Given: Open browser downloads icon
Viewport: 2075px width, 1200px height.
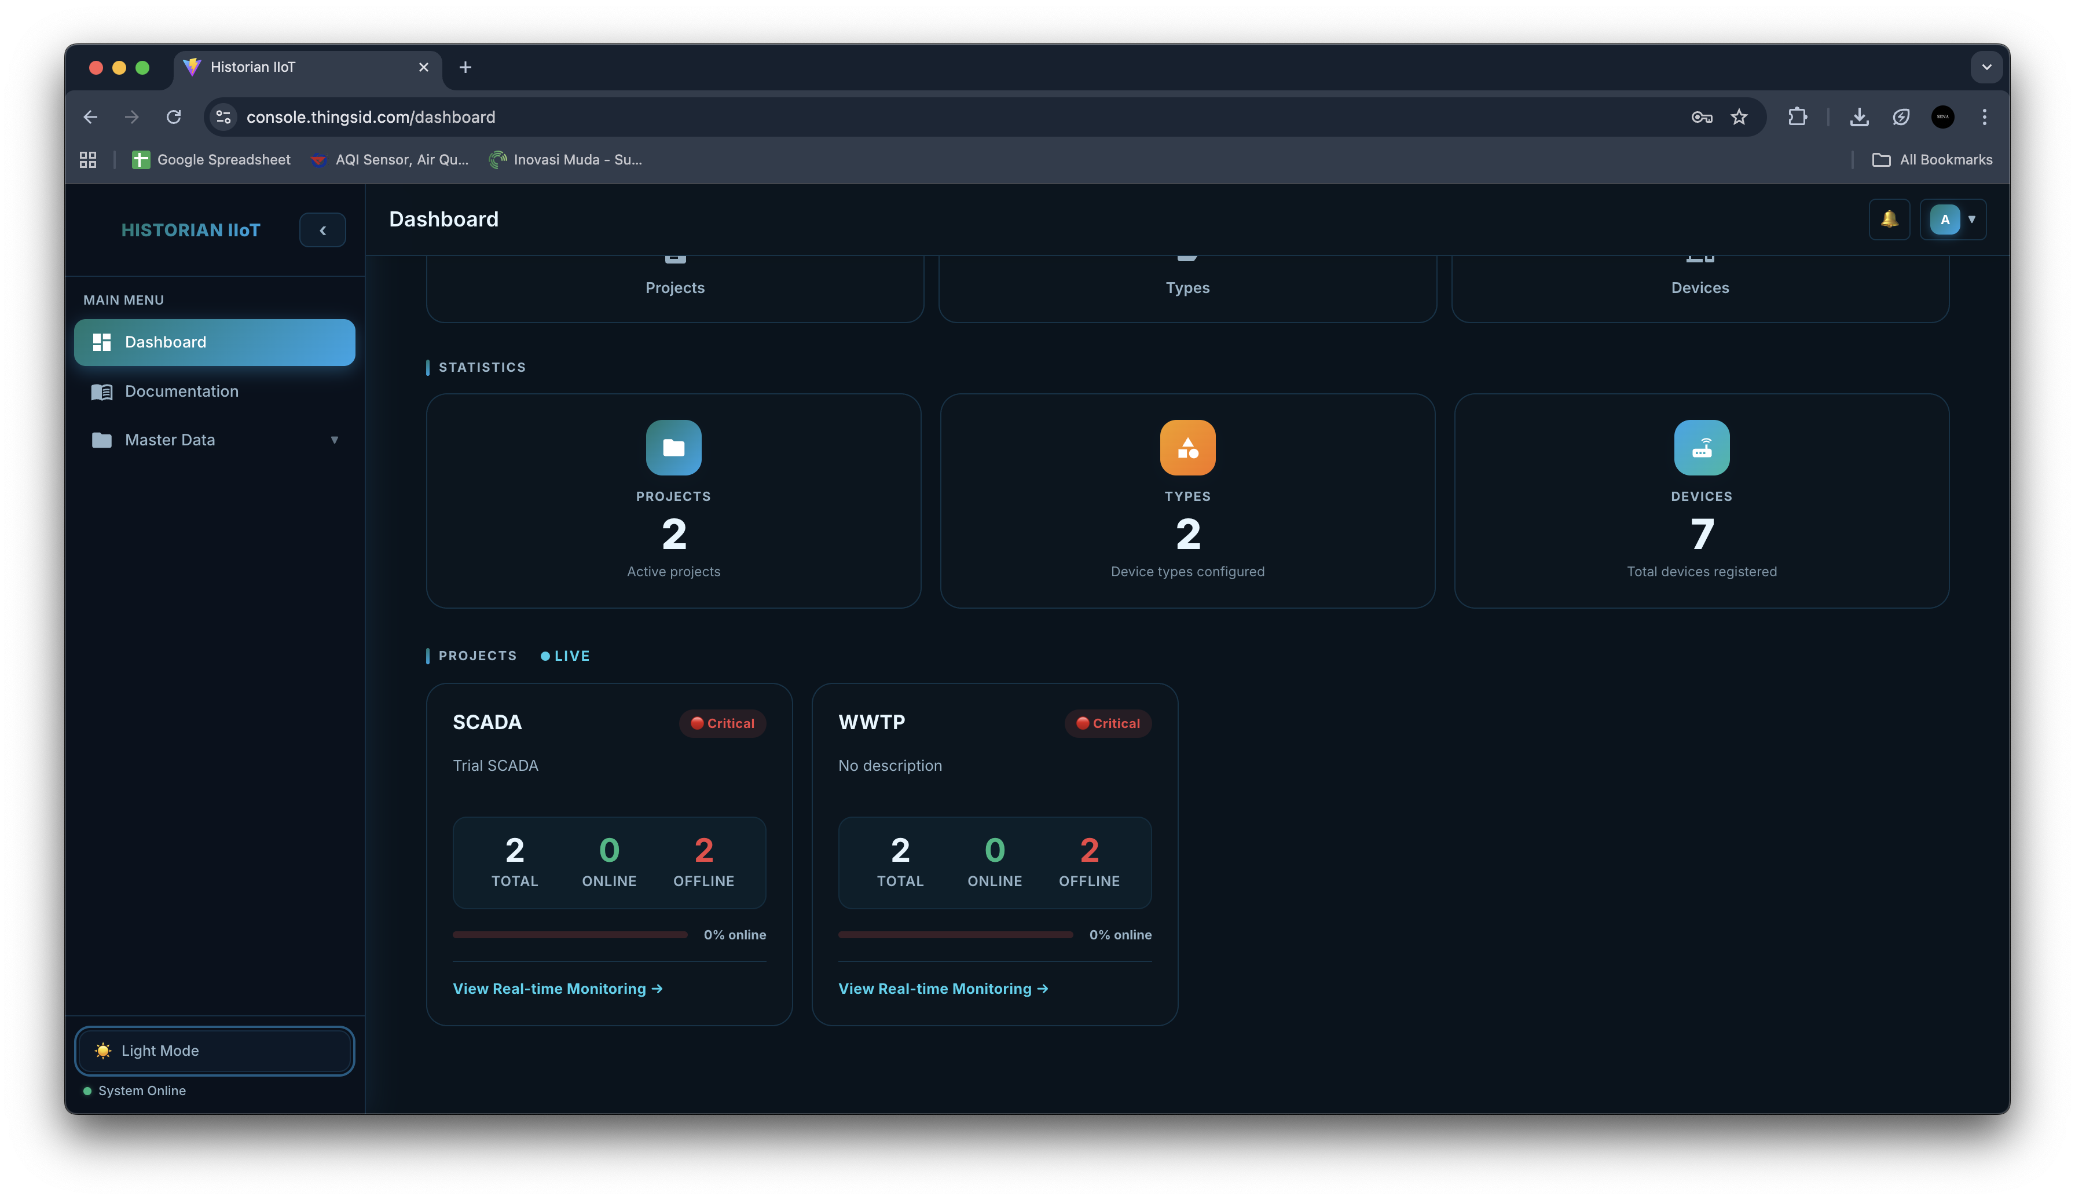Looking at the screenshot, I should [x=1859, y=117].
